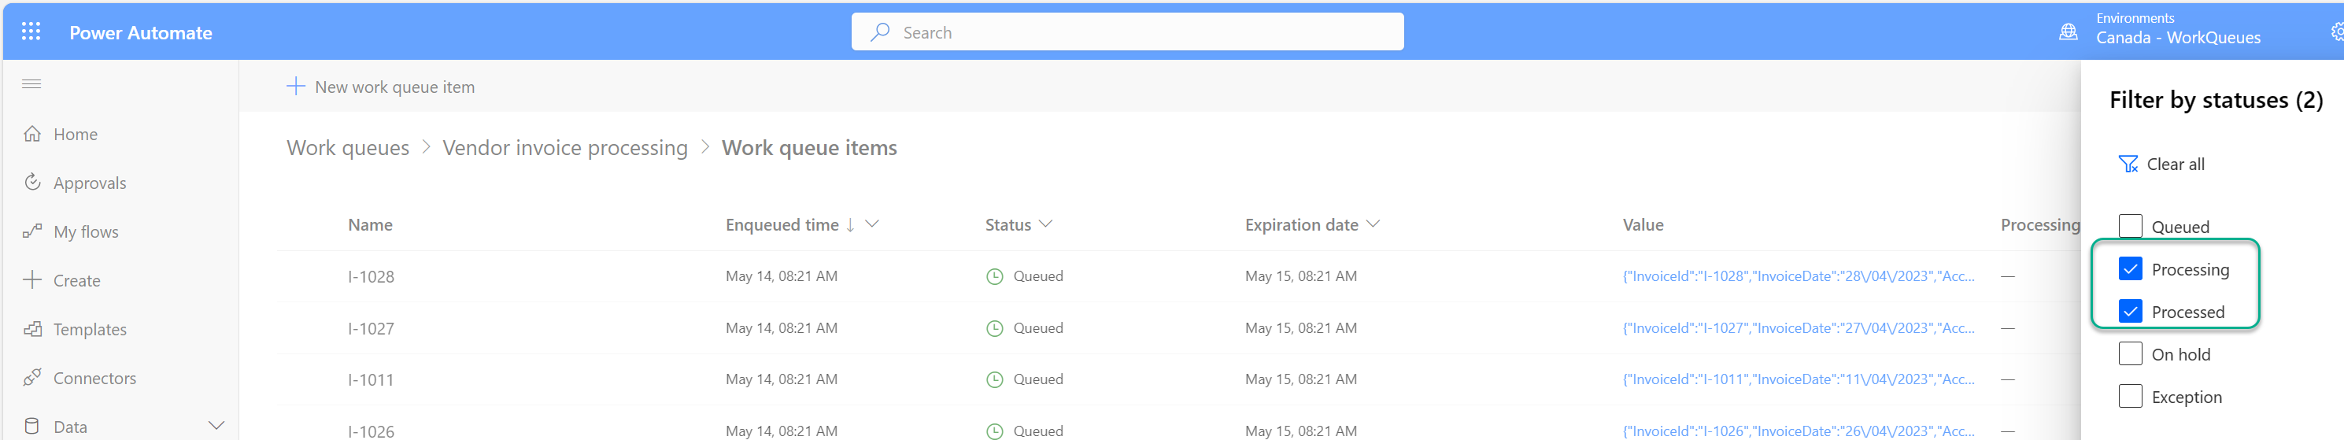Go to Work queues breadcrumb

[x=348, y=148]
